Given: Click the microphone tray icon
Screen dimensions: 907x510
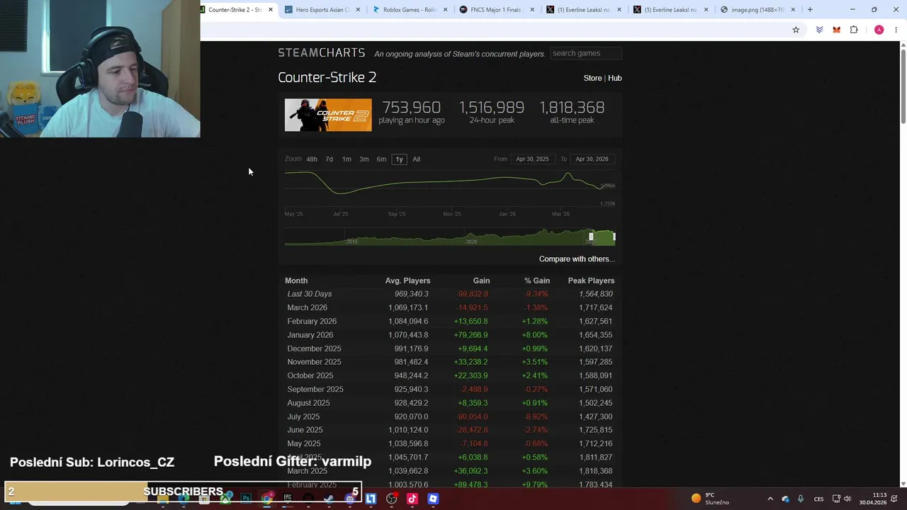Looking at the screenshot, I should click(801, 499).
